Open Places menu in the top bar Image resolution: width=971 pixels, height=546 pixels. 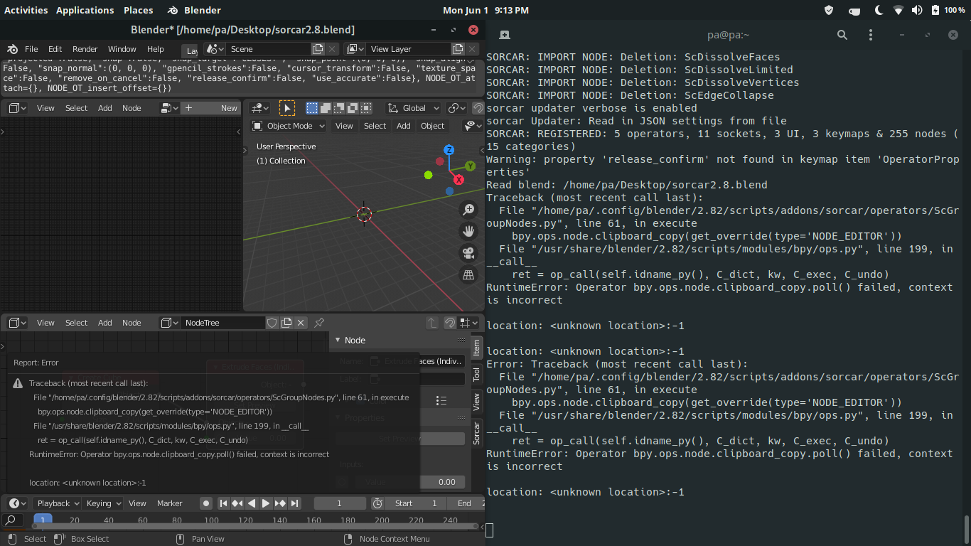[x=139, y=10]
